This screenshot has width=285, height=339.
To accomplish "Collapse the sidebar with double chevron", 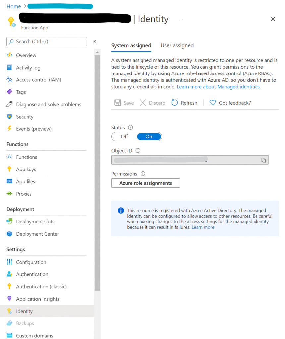I will click(x=94, y=41).
